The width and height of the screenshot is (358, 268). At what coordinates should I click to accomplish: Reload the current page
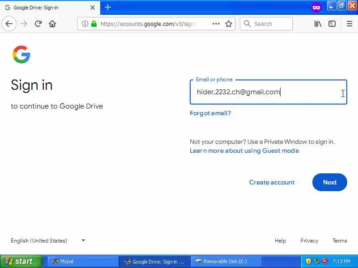38,24
